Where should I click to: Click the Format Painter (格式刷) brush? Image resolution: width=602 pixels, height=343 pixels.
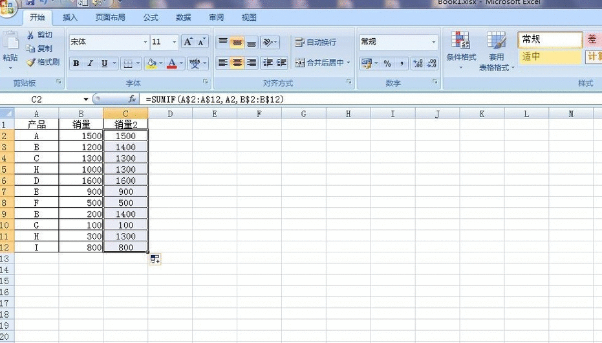(x=30, y=62)
